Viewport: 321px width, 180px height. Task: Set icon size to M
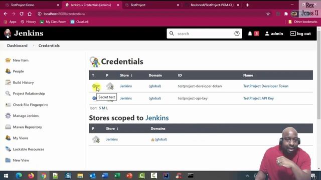tap(103, 108)
